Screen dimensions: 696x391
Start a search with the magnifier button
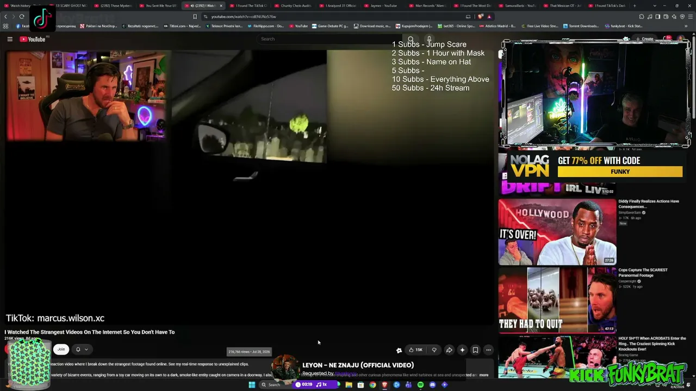pyautogui.click(x=411, y=39)
